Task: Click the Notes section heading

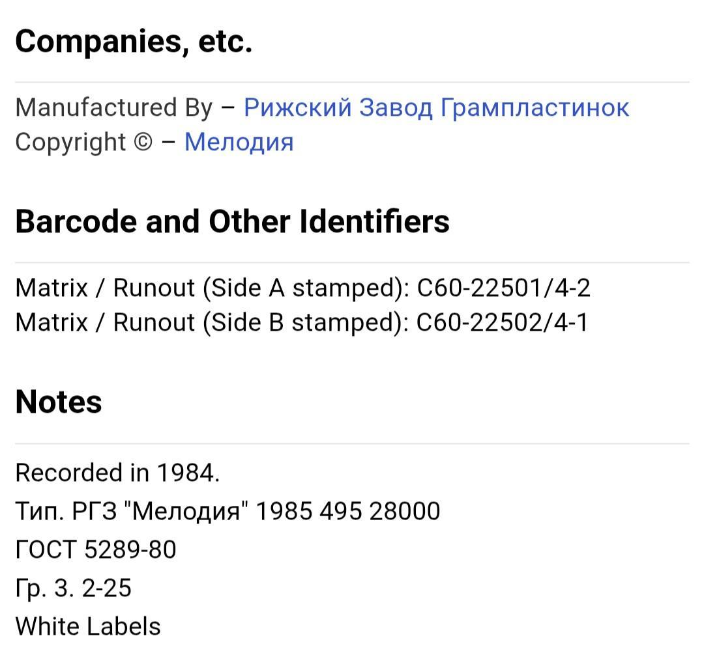Action: (x=59, y=402)
